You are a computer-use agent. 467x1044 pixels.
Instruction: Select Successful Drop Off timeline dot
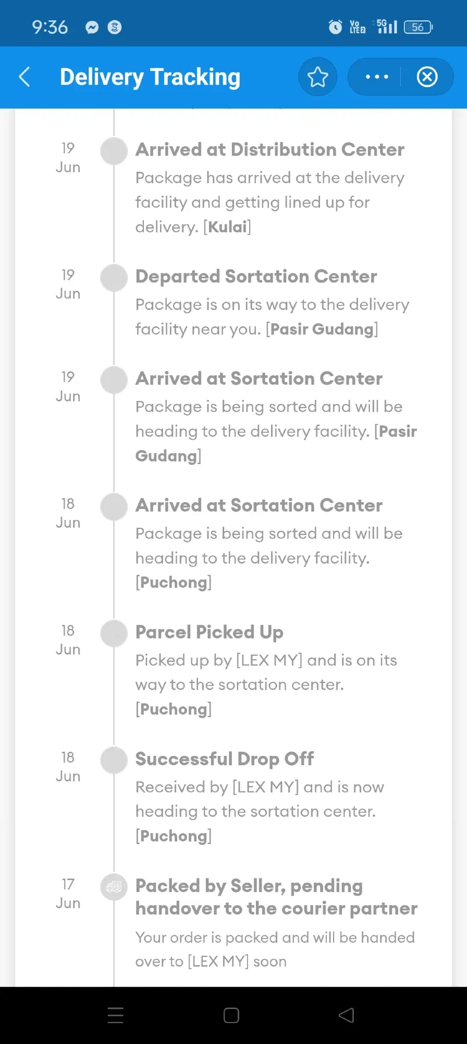114,760
